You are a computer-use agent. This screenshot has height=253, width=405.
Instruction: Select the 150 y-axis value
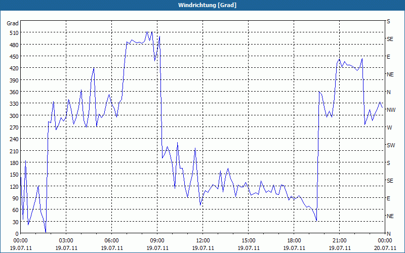click(14, 175)
